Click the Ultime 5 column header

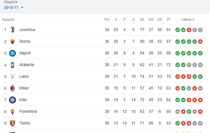click(188, 20)
